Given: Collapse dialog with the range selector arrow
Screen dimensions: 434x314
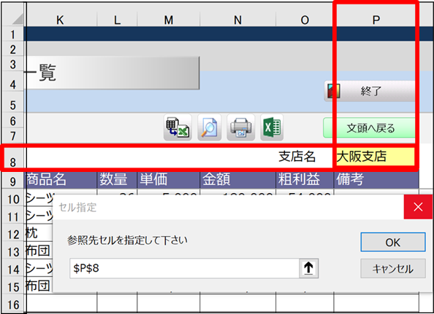Looking at the screenshot, I should coord(308,268).
